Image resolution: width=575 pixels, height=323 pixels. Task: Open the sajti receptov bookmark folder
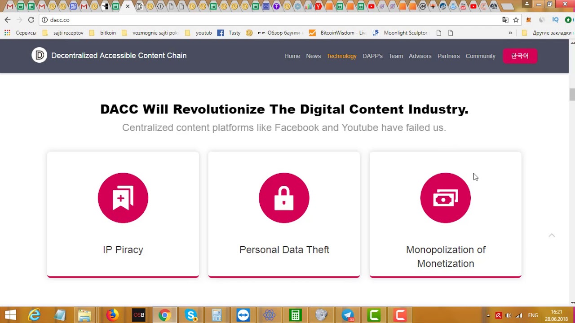(64, 33)
